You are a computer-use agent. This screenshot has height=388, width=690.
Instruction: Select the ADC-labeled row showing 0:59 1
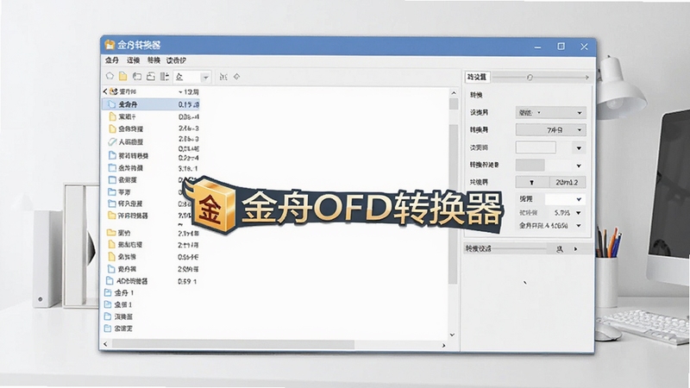tap(152, 281)
